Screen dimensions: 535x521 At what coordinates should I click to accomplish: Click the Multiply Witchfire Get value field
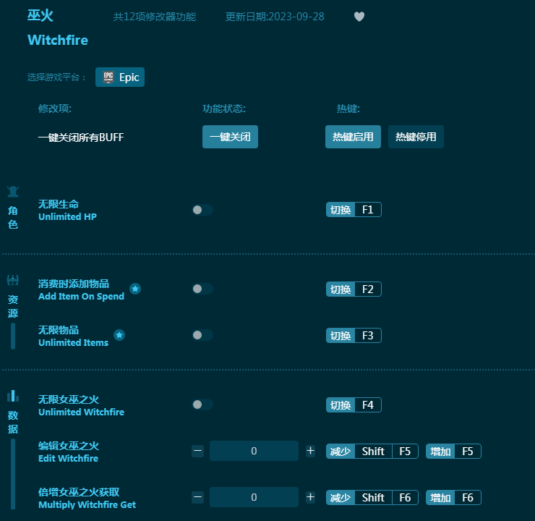pos(254,497)
